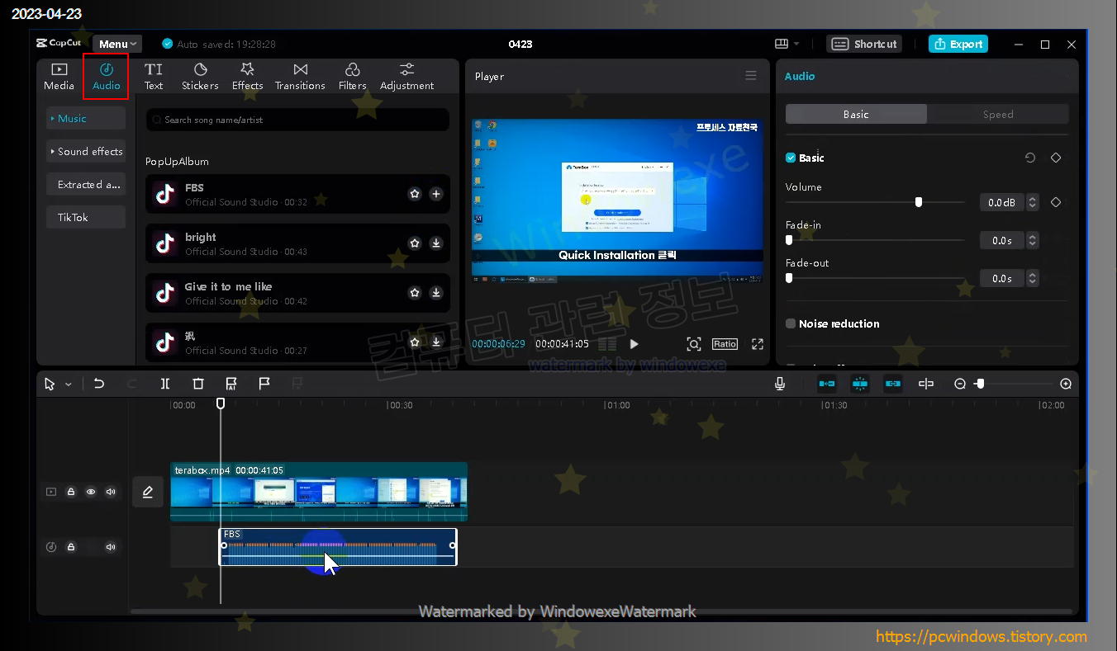
Task: Switch to the Text panel
Action: pyautogui.click(x=154, y=76)
